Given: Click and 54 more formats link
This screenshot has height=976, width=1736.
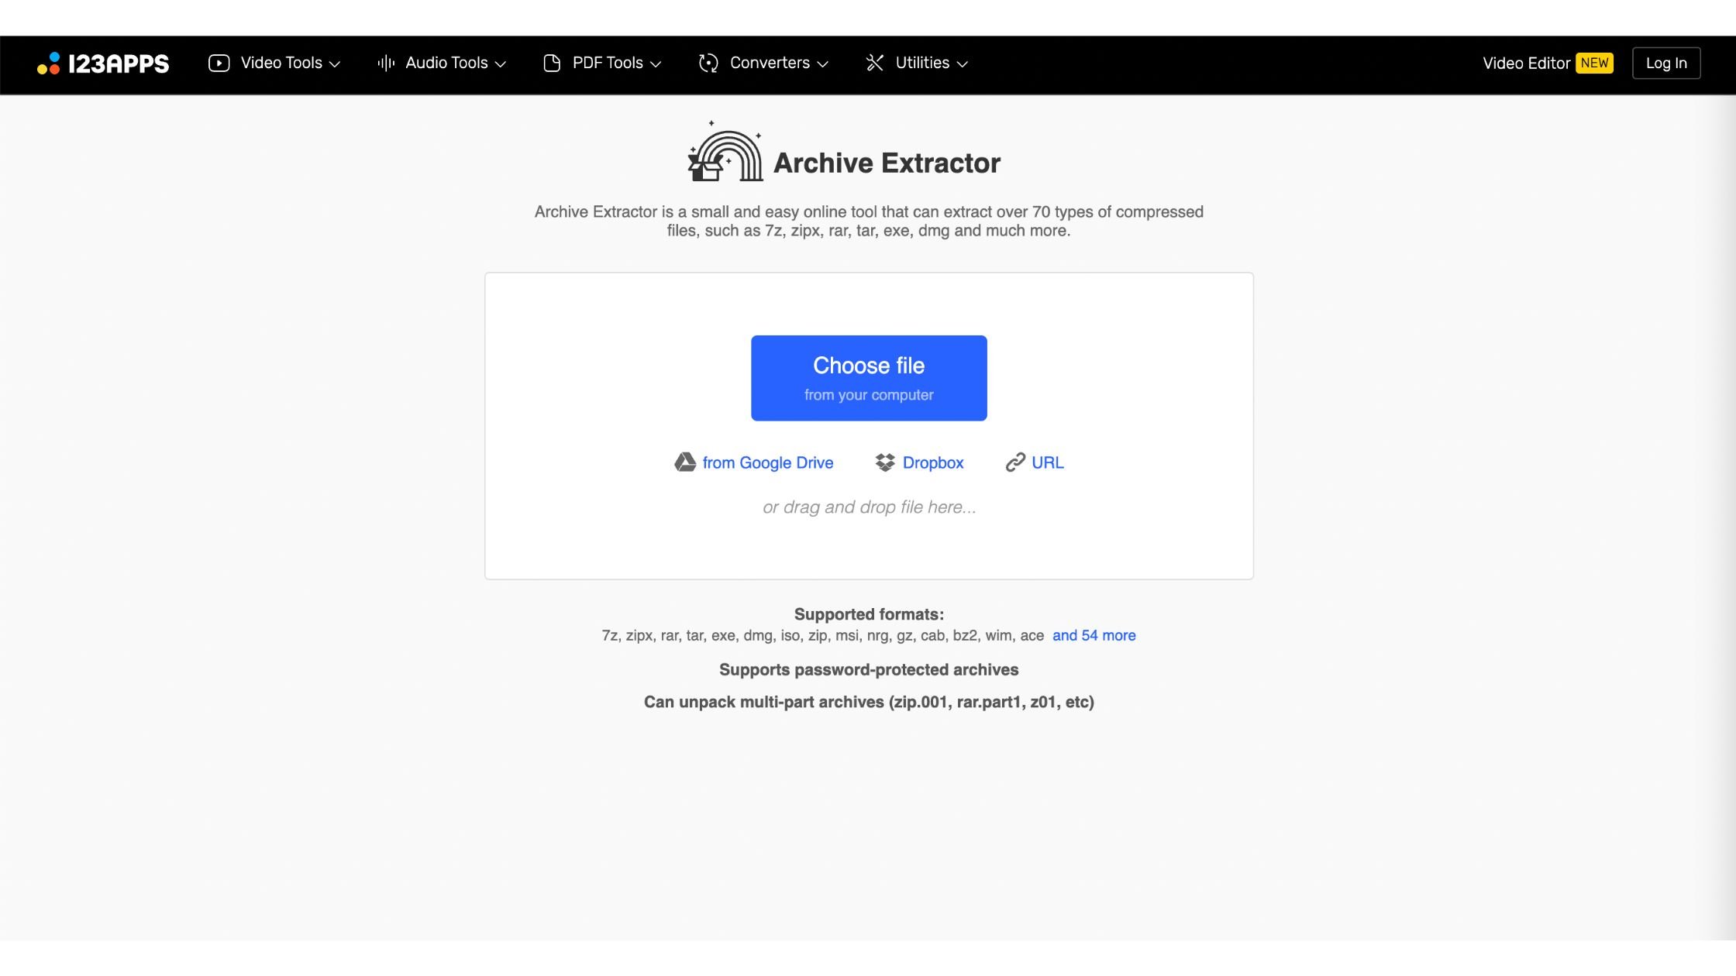Looking at the screenshot, I should click(x=1092, y=634).
